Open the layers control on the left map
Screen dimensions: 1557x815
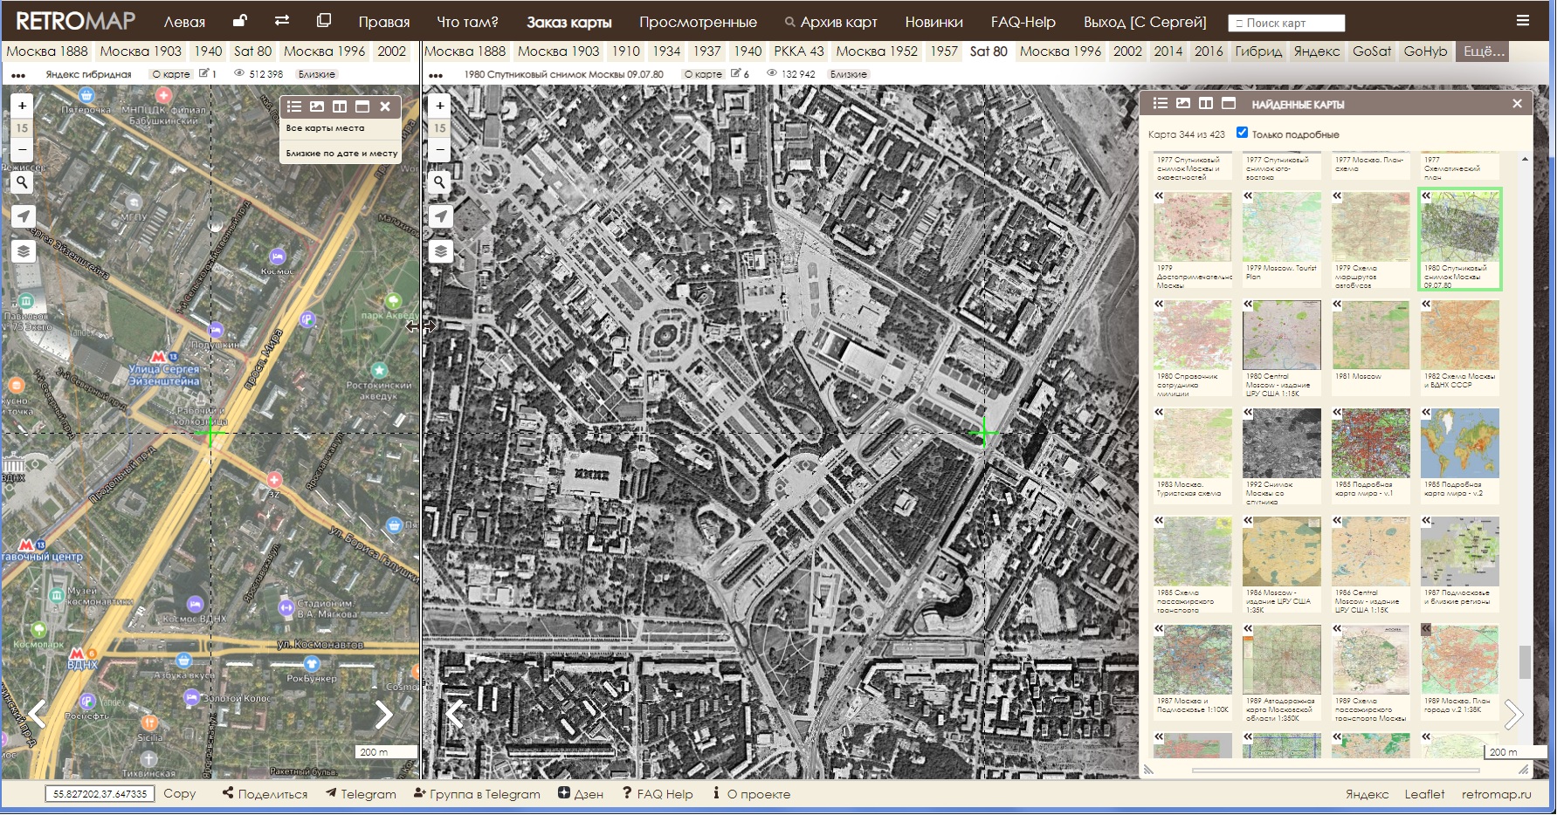[23, 251]
